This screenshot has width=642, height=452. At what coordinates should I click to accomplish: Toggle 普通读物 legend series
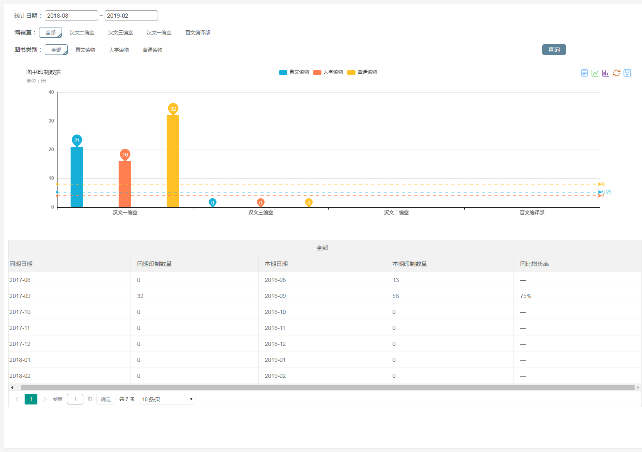(x=362, y=72)
